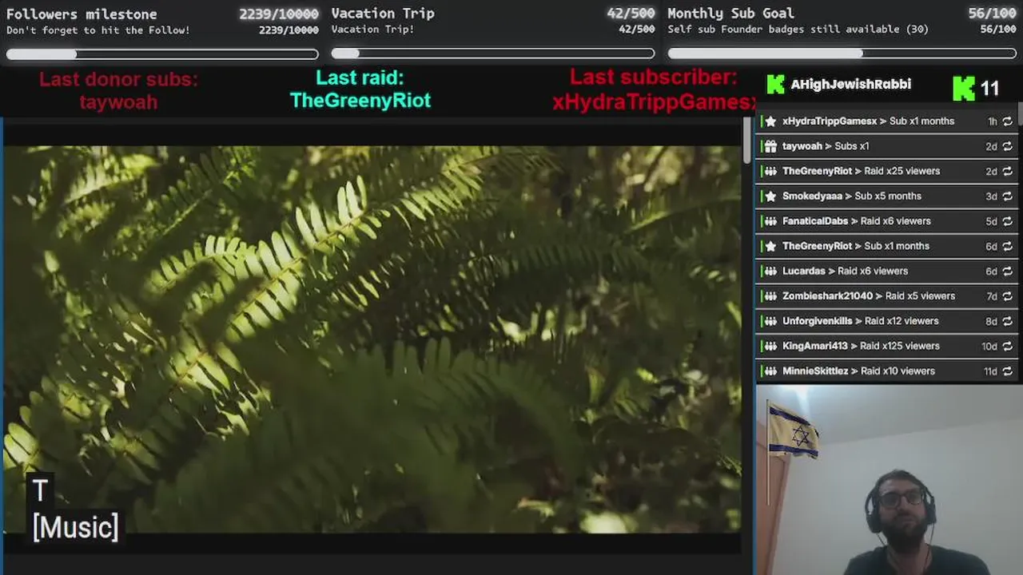The image size is (1023, 575).
Task: Click the 'Vacation Trip' goal title
Action: 383,14
